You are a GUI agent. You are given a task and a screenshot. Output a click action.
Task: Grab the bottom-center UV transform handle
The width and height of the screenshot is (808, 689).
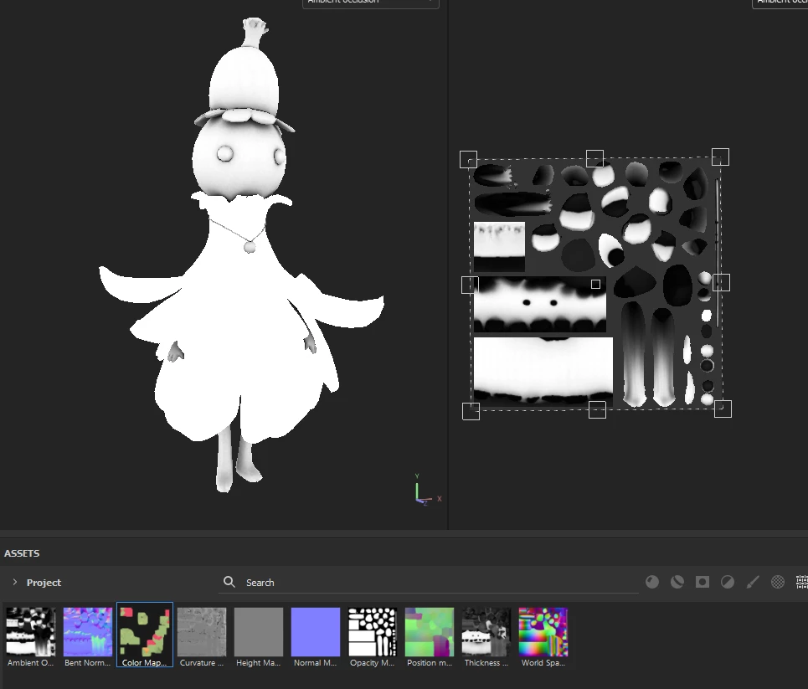[x=597, y=409]
